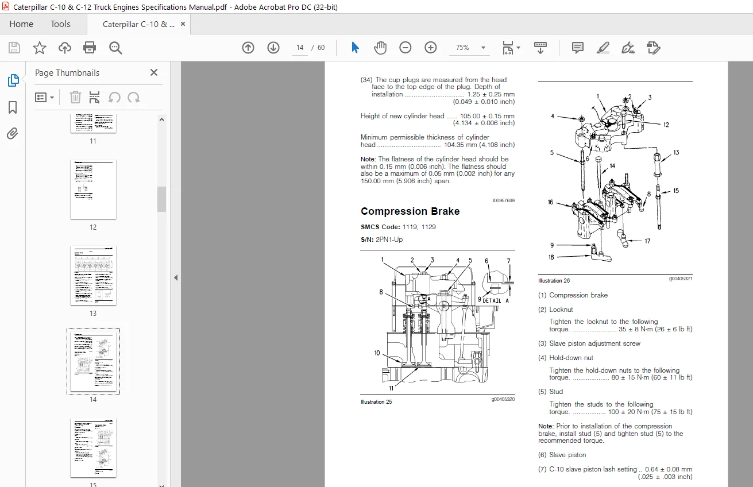Select page 14 thumbnail
Image resolution: width=753 pixels, height=487 pixels.
(x=93, y=361)
